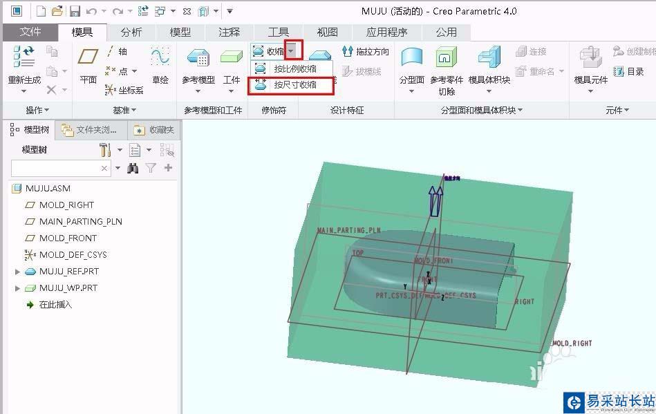Clear the model tree search with X

pyautogui.click(x=104, y=168)
